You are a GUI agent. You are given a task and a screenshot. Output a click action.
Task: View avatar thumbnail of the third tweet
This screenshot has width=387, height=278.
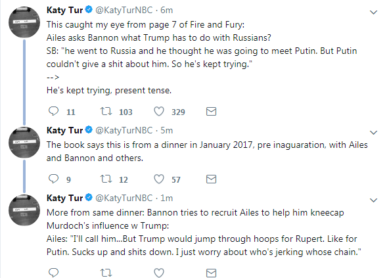(24, 210)
